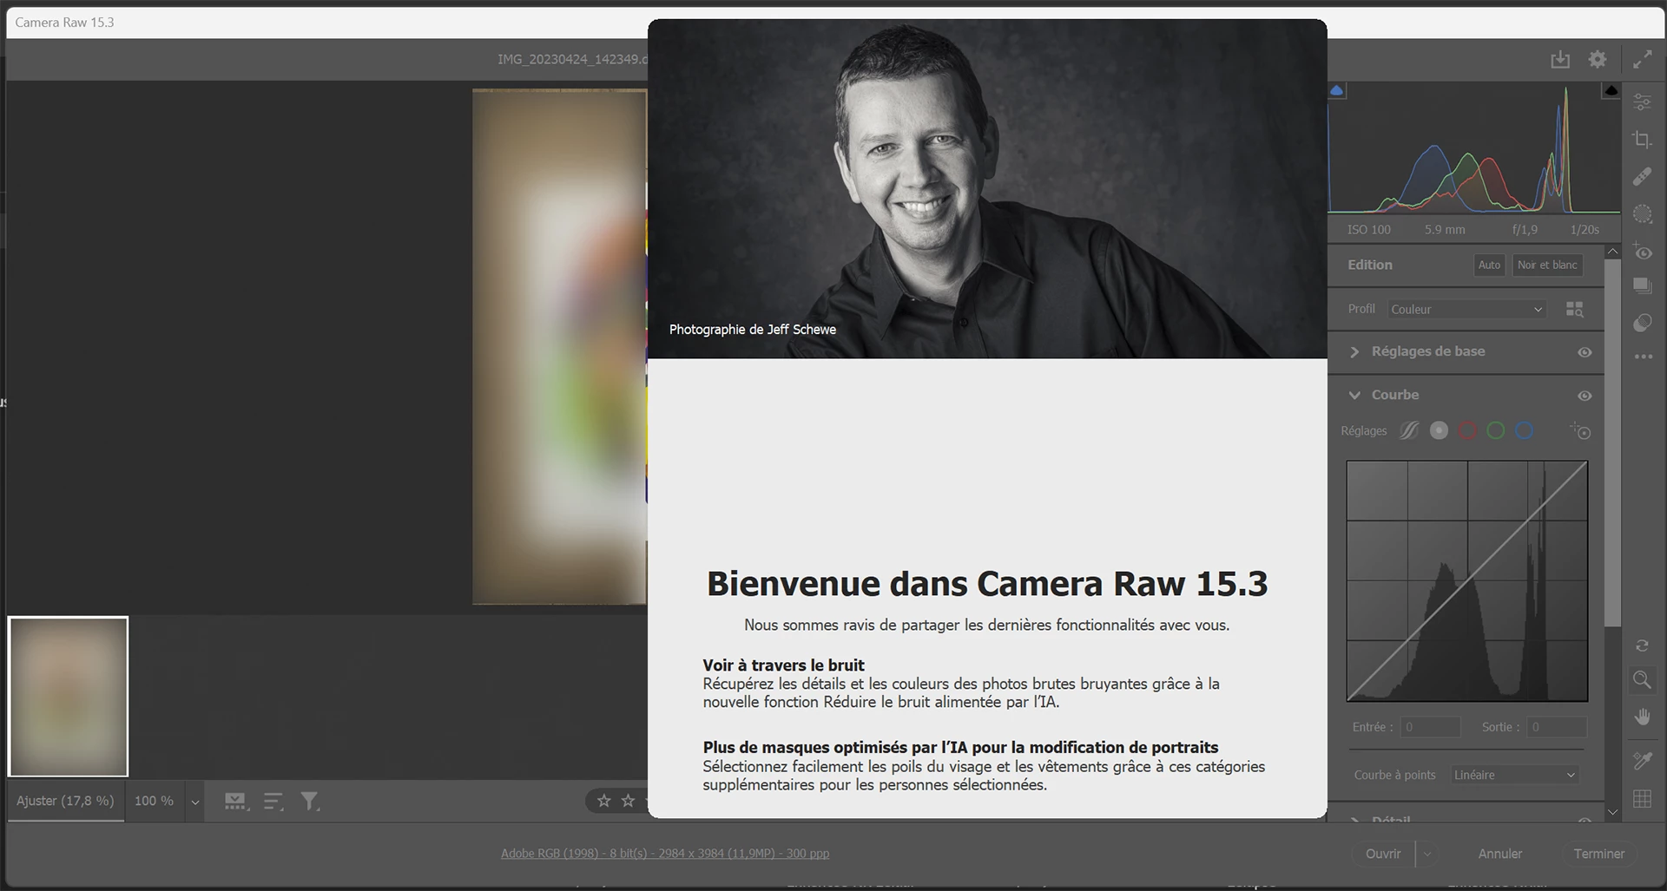Screen dimensions: 1667x891
Task: Open the Masking tool dotted circle
Action: point(1642,213)
